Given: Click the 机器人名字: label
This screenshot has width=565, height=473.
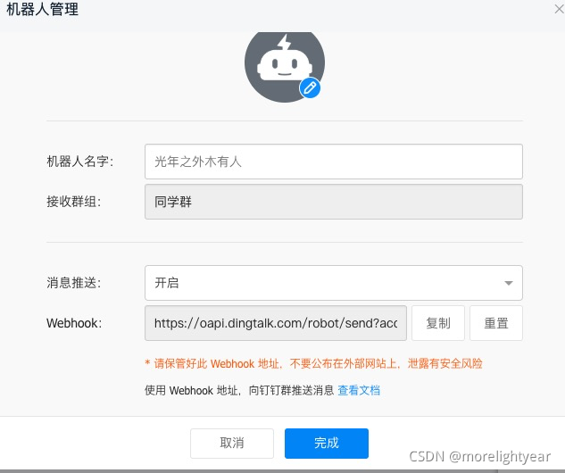Looking at the screenshot, I should tap(80, 162).
